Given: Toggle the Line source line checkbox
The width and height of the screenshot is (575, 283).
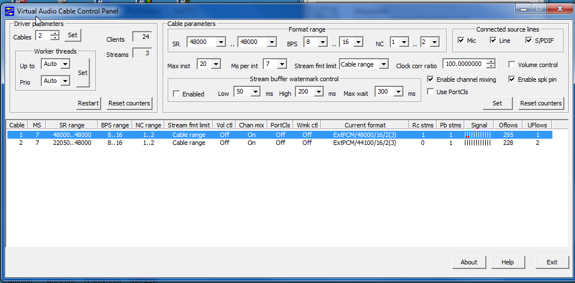Looking at the screenshot, I should coord(493,40).
